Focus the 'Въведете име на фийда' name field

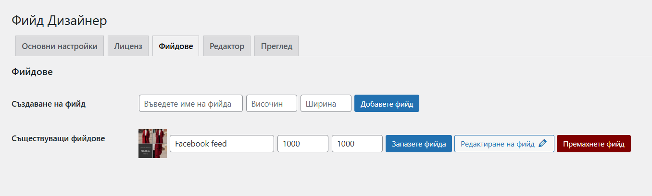coord(190,103)
